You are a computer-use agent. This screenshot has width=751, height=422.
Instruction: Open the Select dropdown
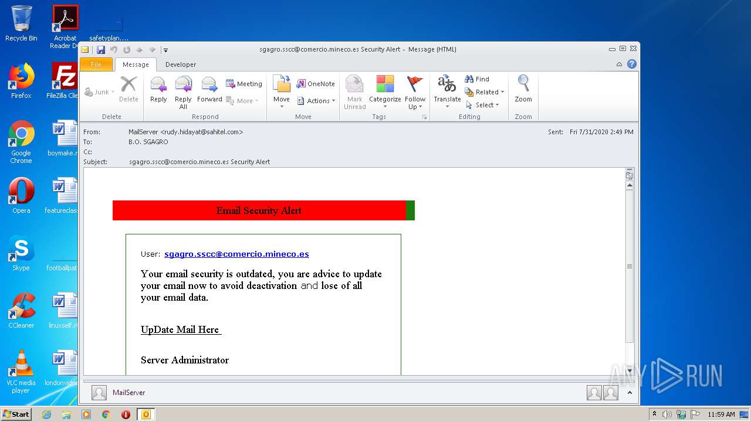[x=482, y=105]
